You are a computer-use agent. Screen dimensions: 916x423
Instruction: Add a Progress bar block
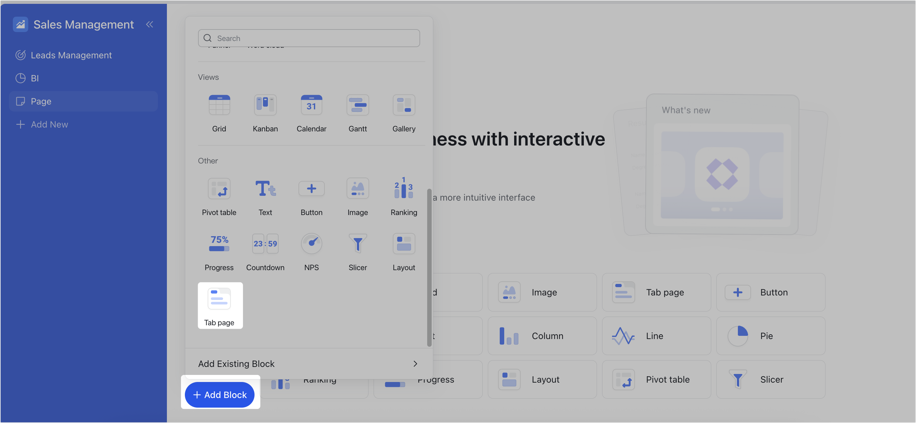[219, 252]
